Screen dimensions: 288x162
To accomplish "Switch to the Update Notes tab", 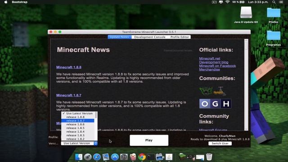I will [x=120, y=37].
